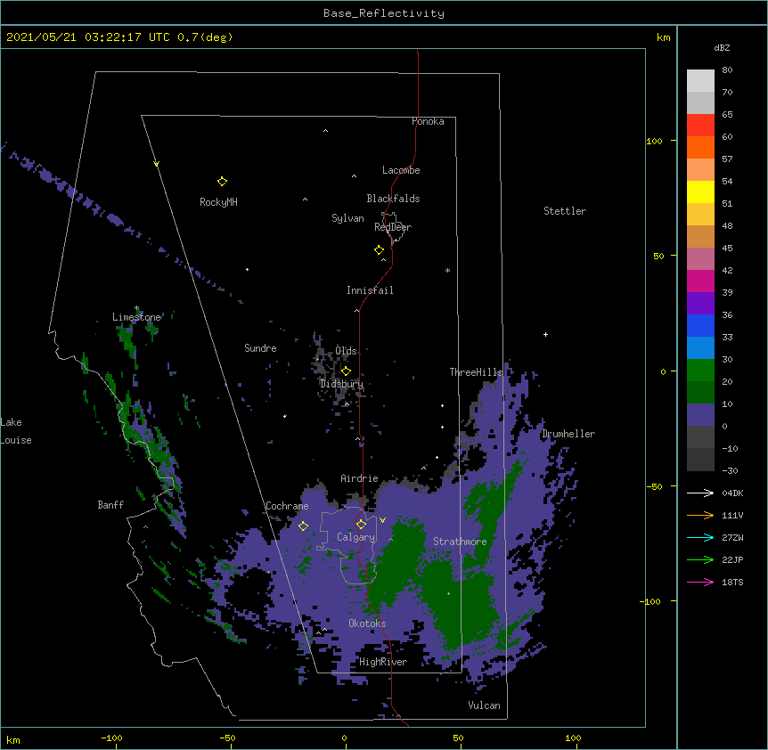Select the light gray 80 dBZ swatch
768x750 pixels.
pos(700,81)
